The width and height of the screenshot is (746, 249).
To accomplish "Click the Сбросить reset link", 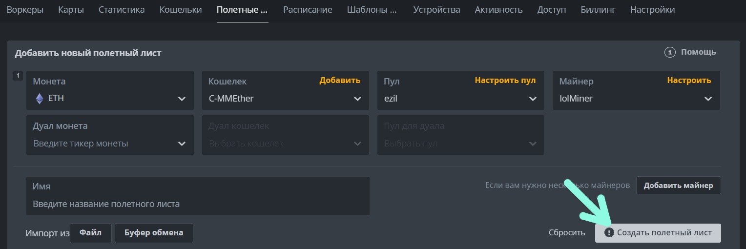I will (567, 233).
